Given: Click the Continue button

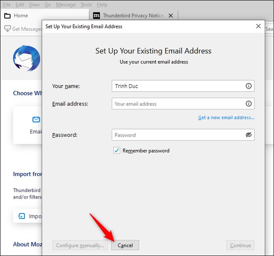Looking at the screenshot, I should 240,245.
